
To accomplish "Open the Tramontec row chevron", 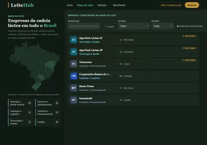I will click(153, 64).
